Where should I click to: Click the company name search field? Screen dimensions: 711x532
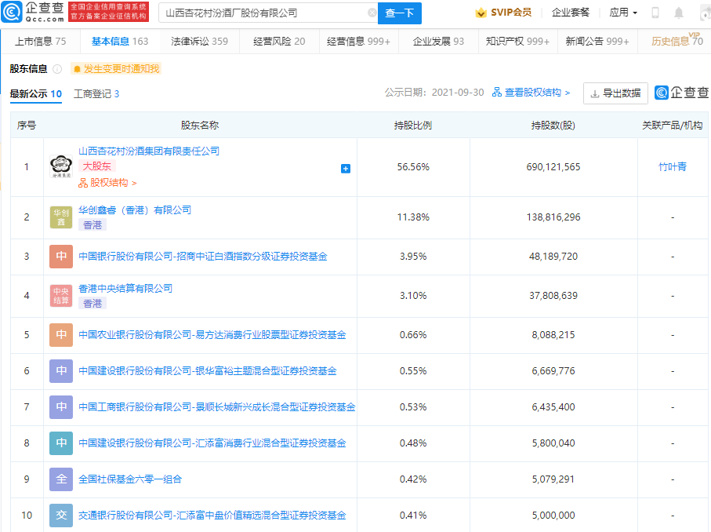point(268,13)
